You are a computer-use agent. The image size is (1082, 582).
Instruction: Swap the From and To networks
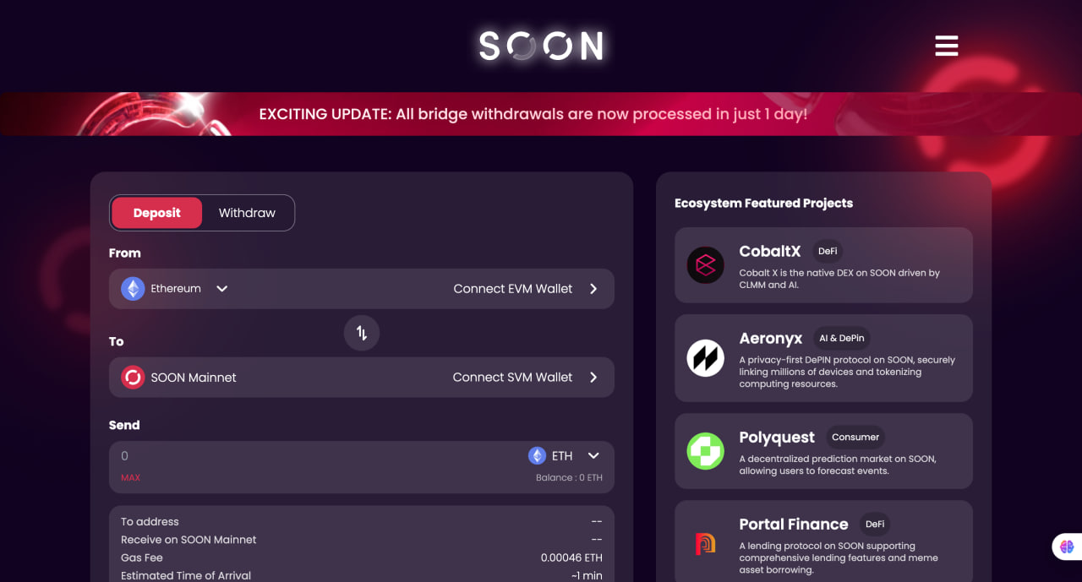coord(362,334)
